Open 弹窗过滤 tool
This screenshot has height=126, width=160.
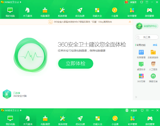pos(153,78)
